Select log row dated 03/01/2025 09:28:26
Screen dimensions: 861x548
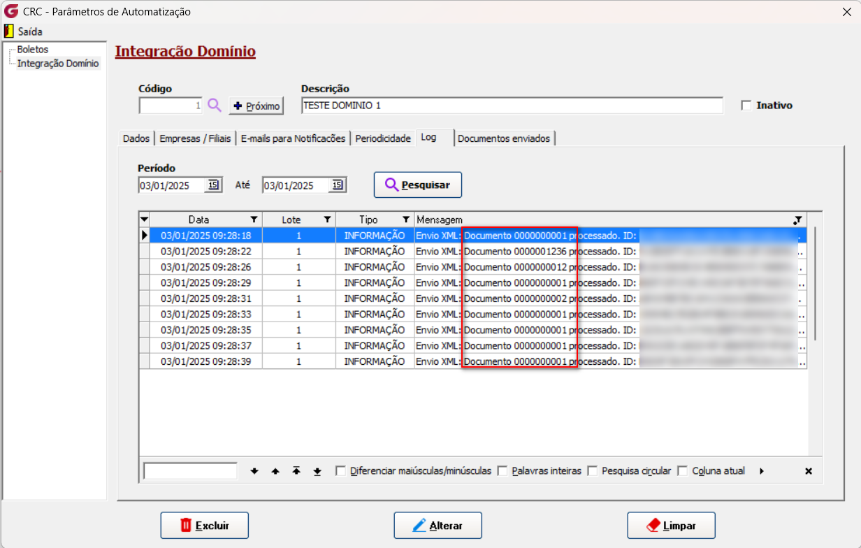click(x=473, y=267)
